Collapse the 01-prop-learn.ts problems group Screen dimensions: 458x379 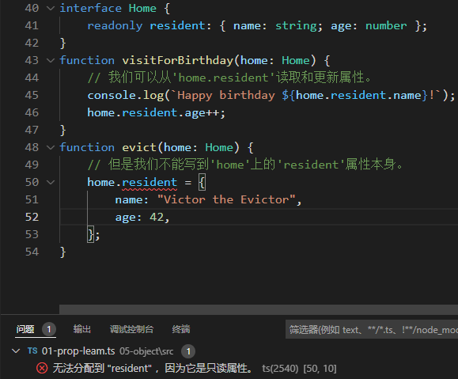tap(16, 351)
